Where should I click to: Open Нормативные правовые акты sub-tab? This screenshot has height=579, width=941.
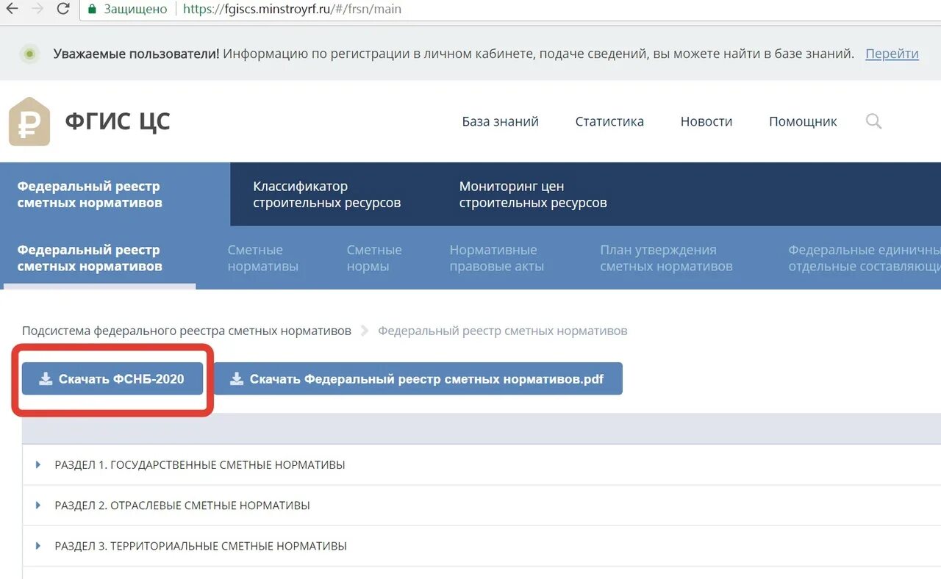pos(497,258)
